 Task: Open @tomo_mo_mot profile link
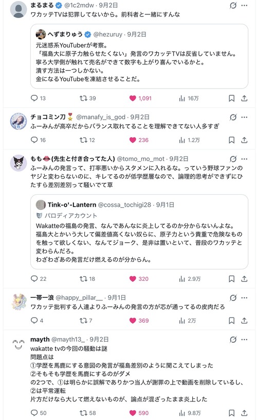click(x=140, y=159)
